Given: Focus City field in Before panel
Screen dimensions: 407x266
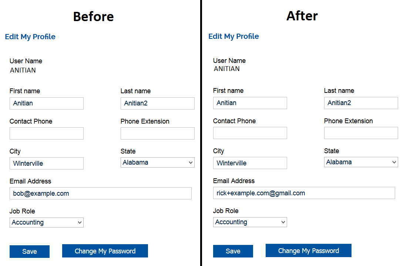Looking at the screenshot, I should point(46,164).
